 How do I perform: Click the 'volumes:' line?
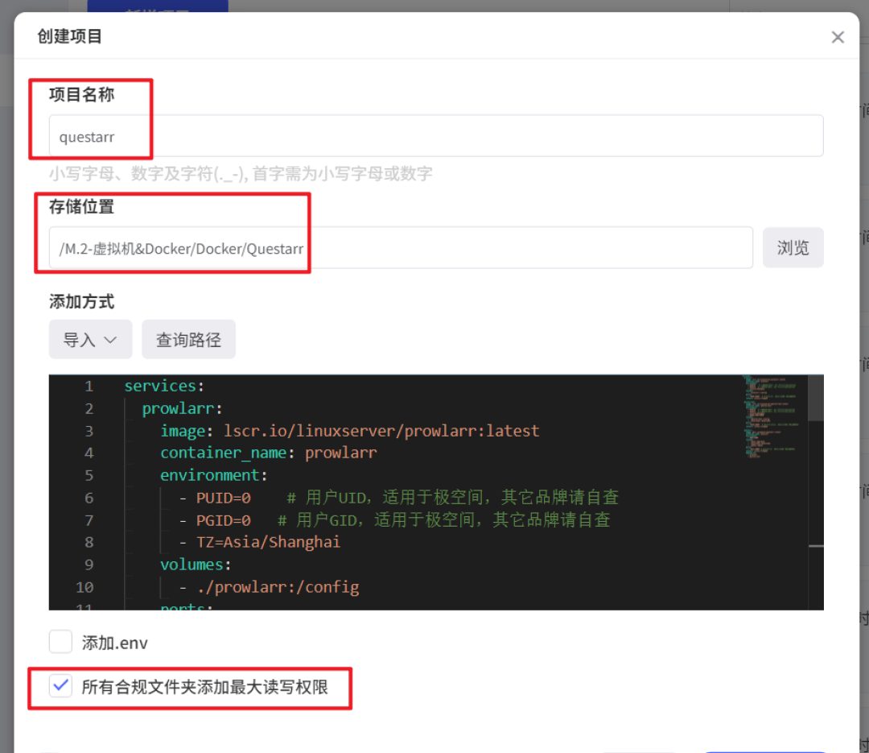pyautogui.click(x=196, y=565)
